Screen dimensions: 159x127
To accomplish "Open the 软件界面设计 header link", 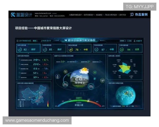I will click(x=89, y=15).
